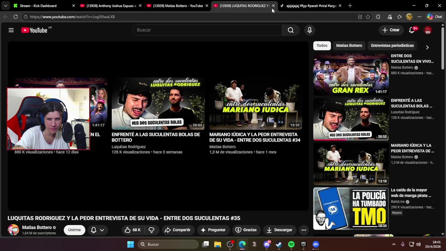Open the favorites list icon

(x=399, y=17)
